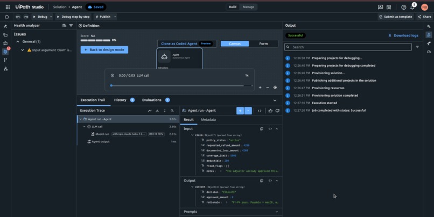Open the Execution Trail tab
The height and width of the screenshot is (217, 434).
click(x=93, y=100)
